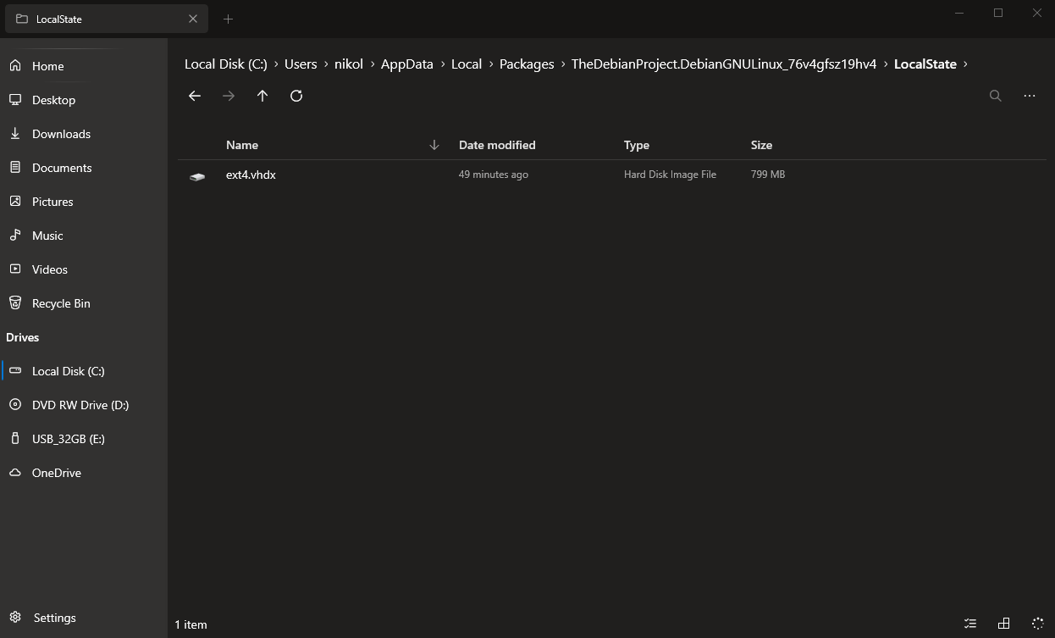This screenshot has width=1055, height=638.
Task: Open the layout view switcher icon
Action: [1004, 624]
